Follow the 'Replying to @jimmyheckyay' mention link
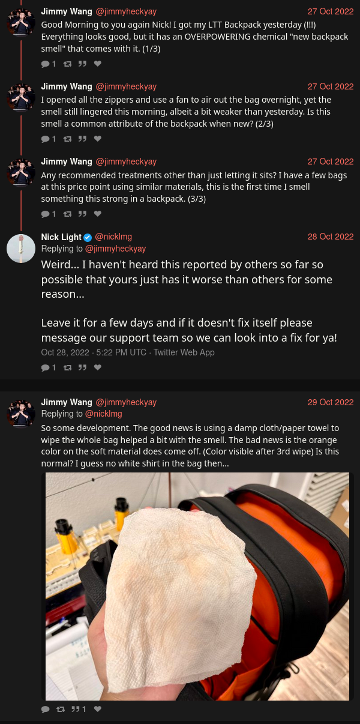The image size is (360, 724). tap(115, 249)
